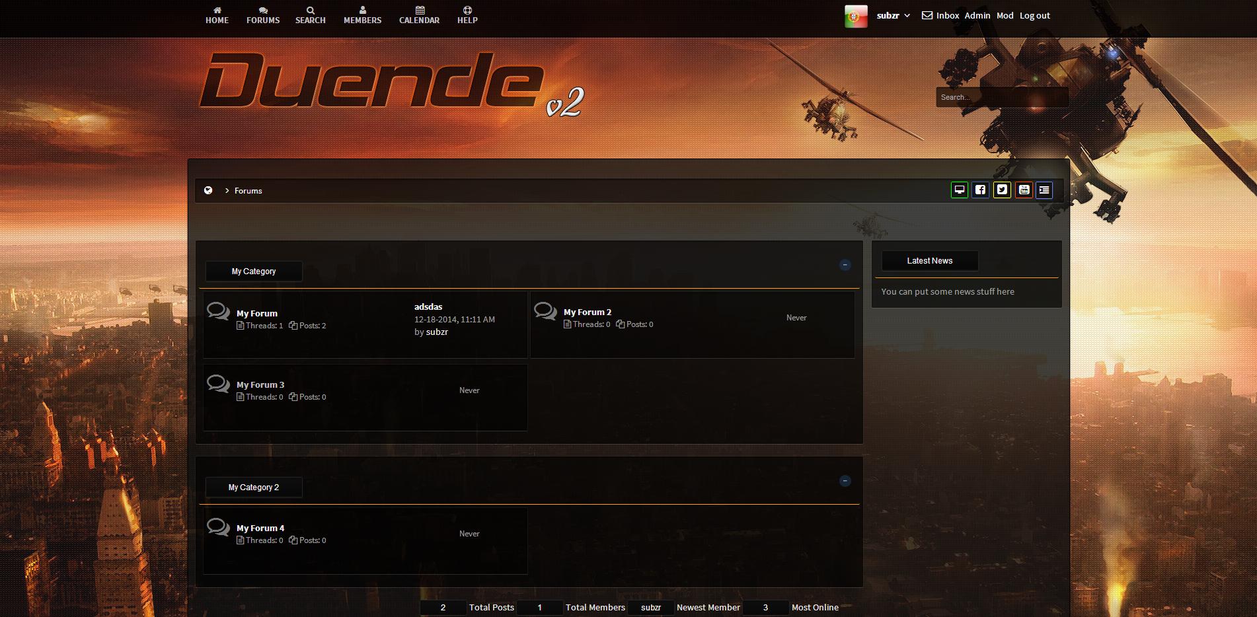Click Never in the My Forum 3 row

[x=469, y=390]
